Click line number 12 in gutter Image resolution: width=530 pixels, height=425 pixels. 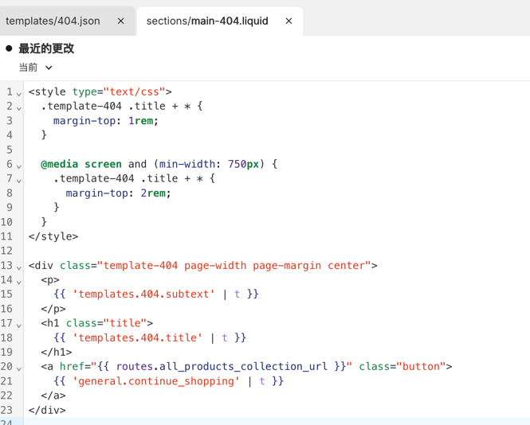point(6,251)
